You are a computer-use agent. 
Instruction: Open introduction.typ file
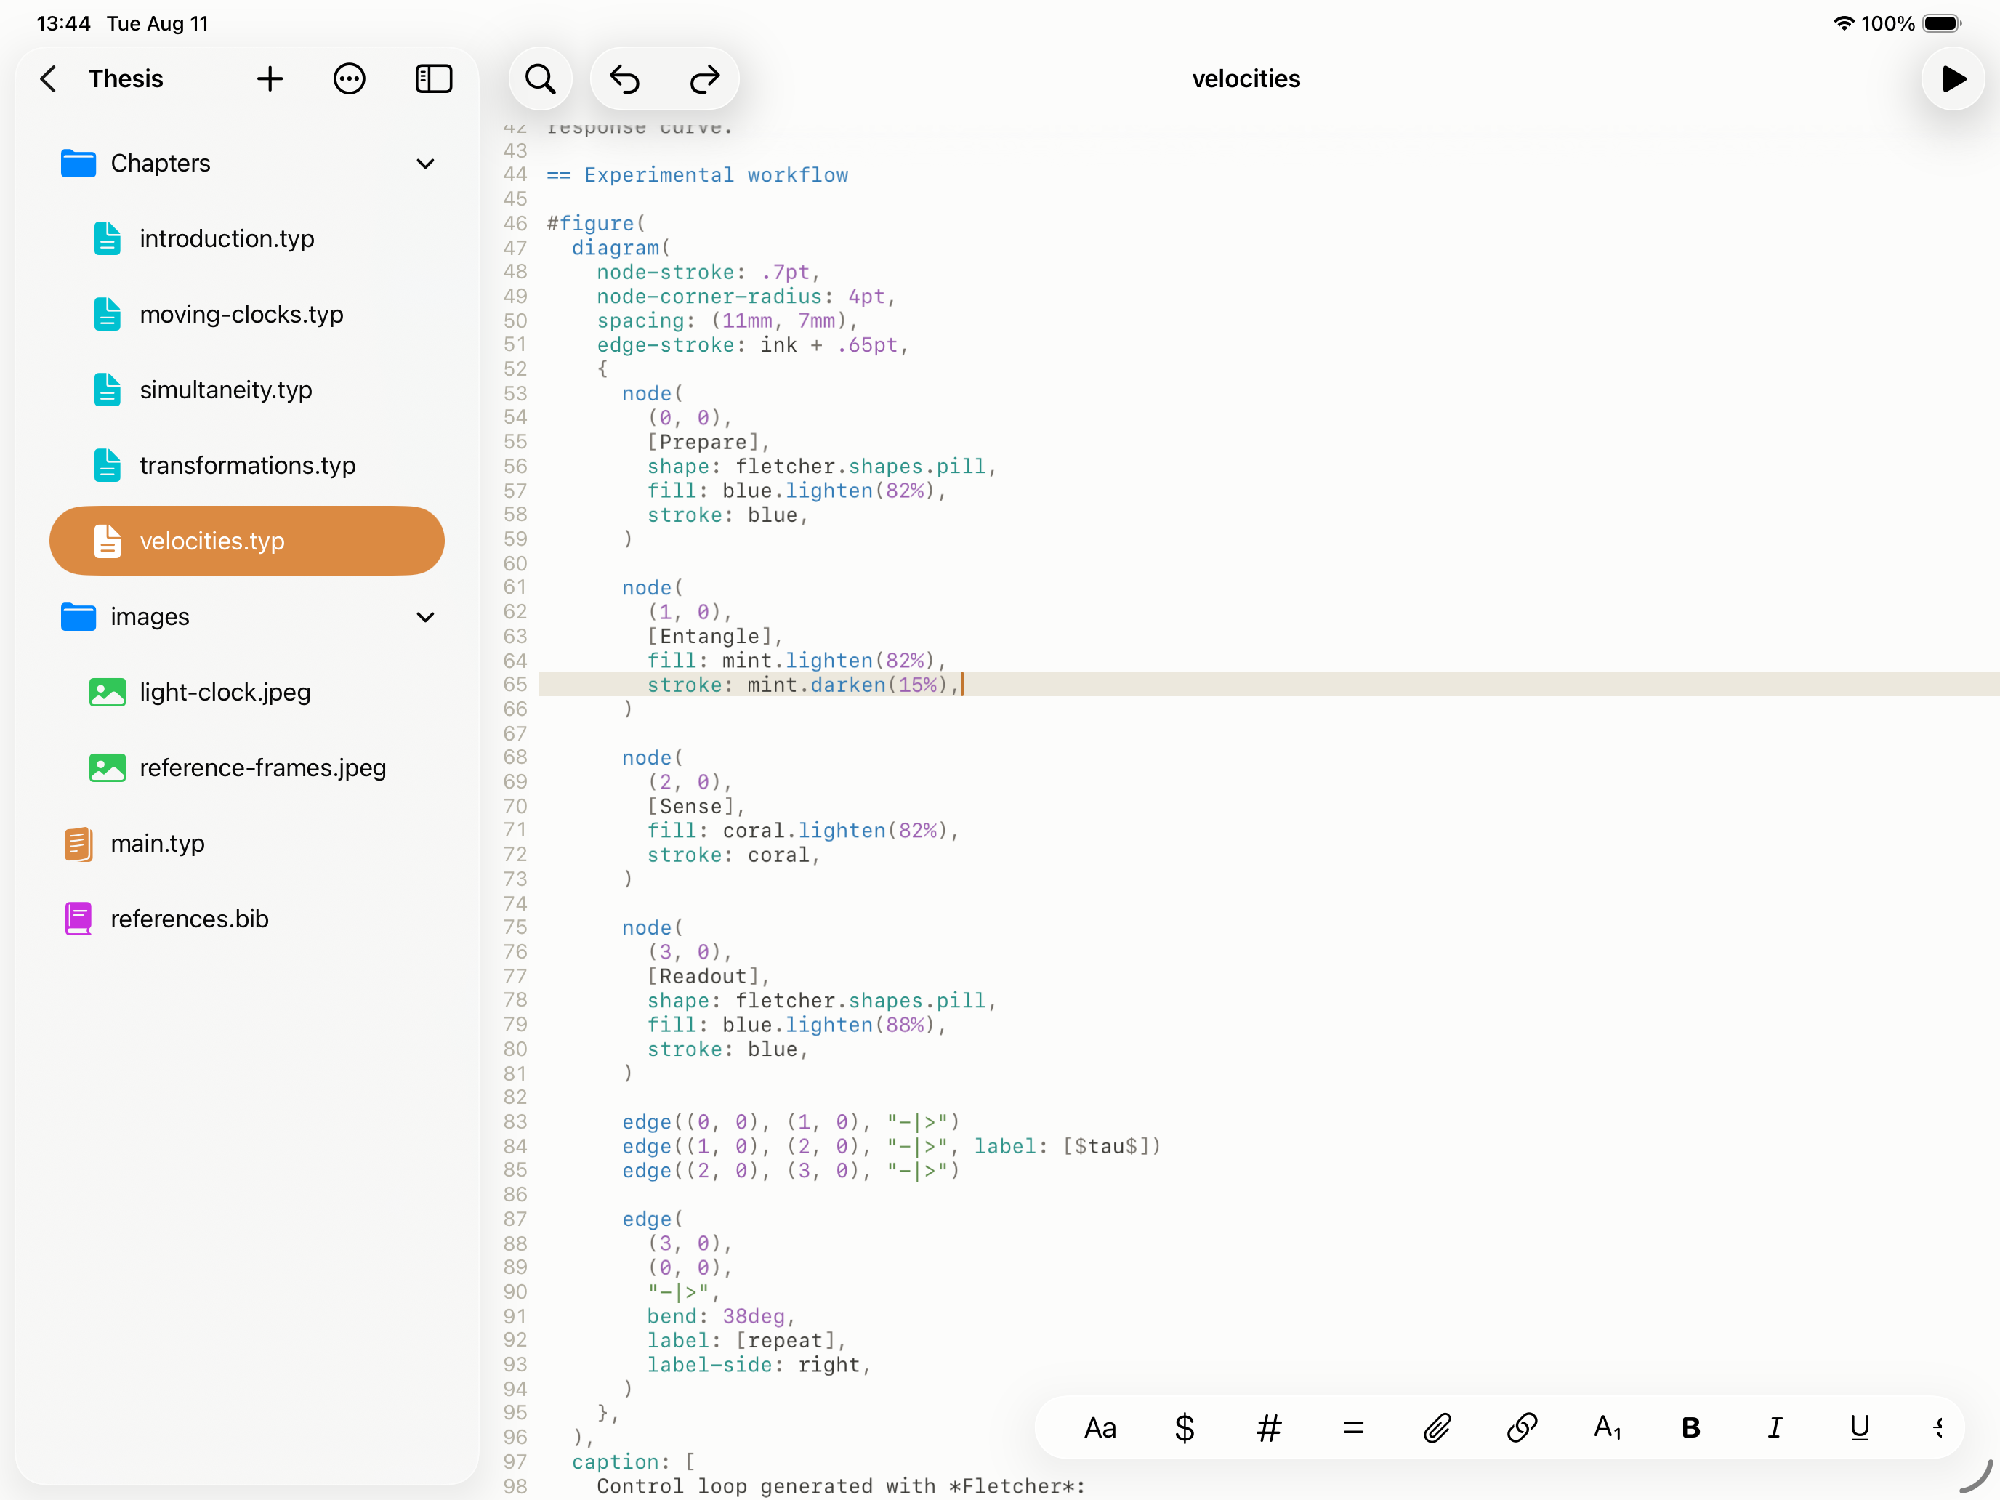pyautogui.click(x=246, y=238)
